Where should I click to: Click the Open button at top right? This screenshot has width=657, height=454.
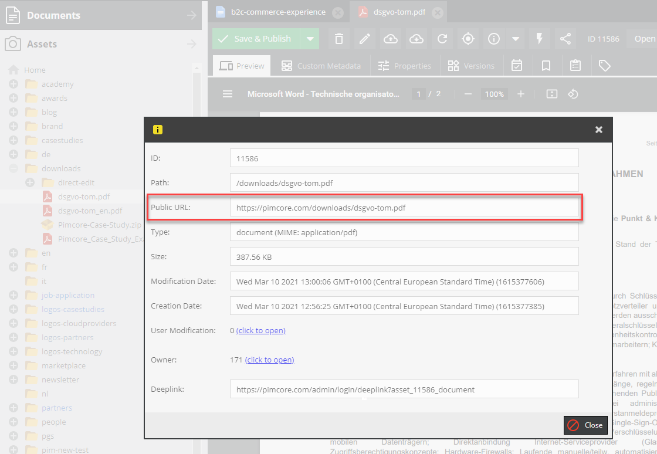pos(642,39)
